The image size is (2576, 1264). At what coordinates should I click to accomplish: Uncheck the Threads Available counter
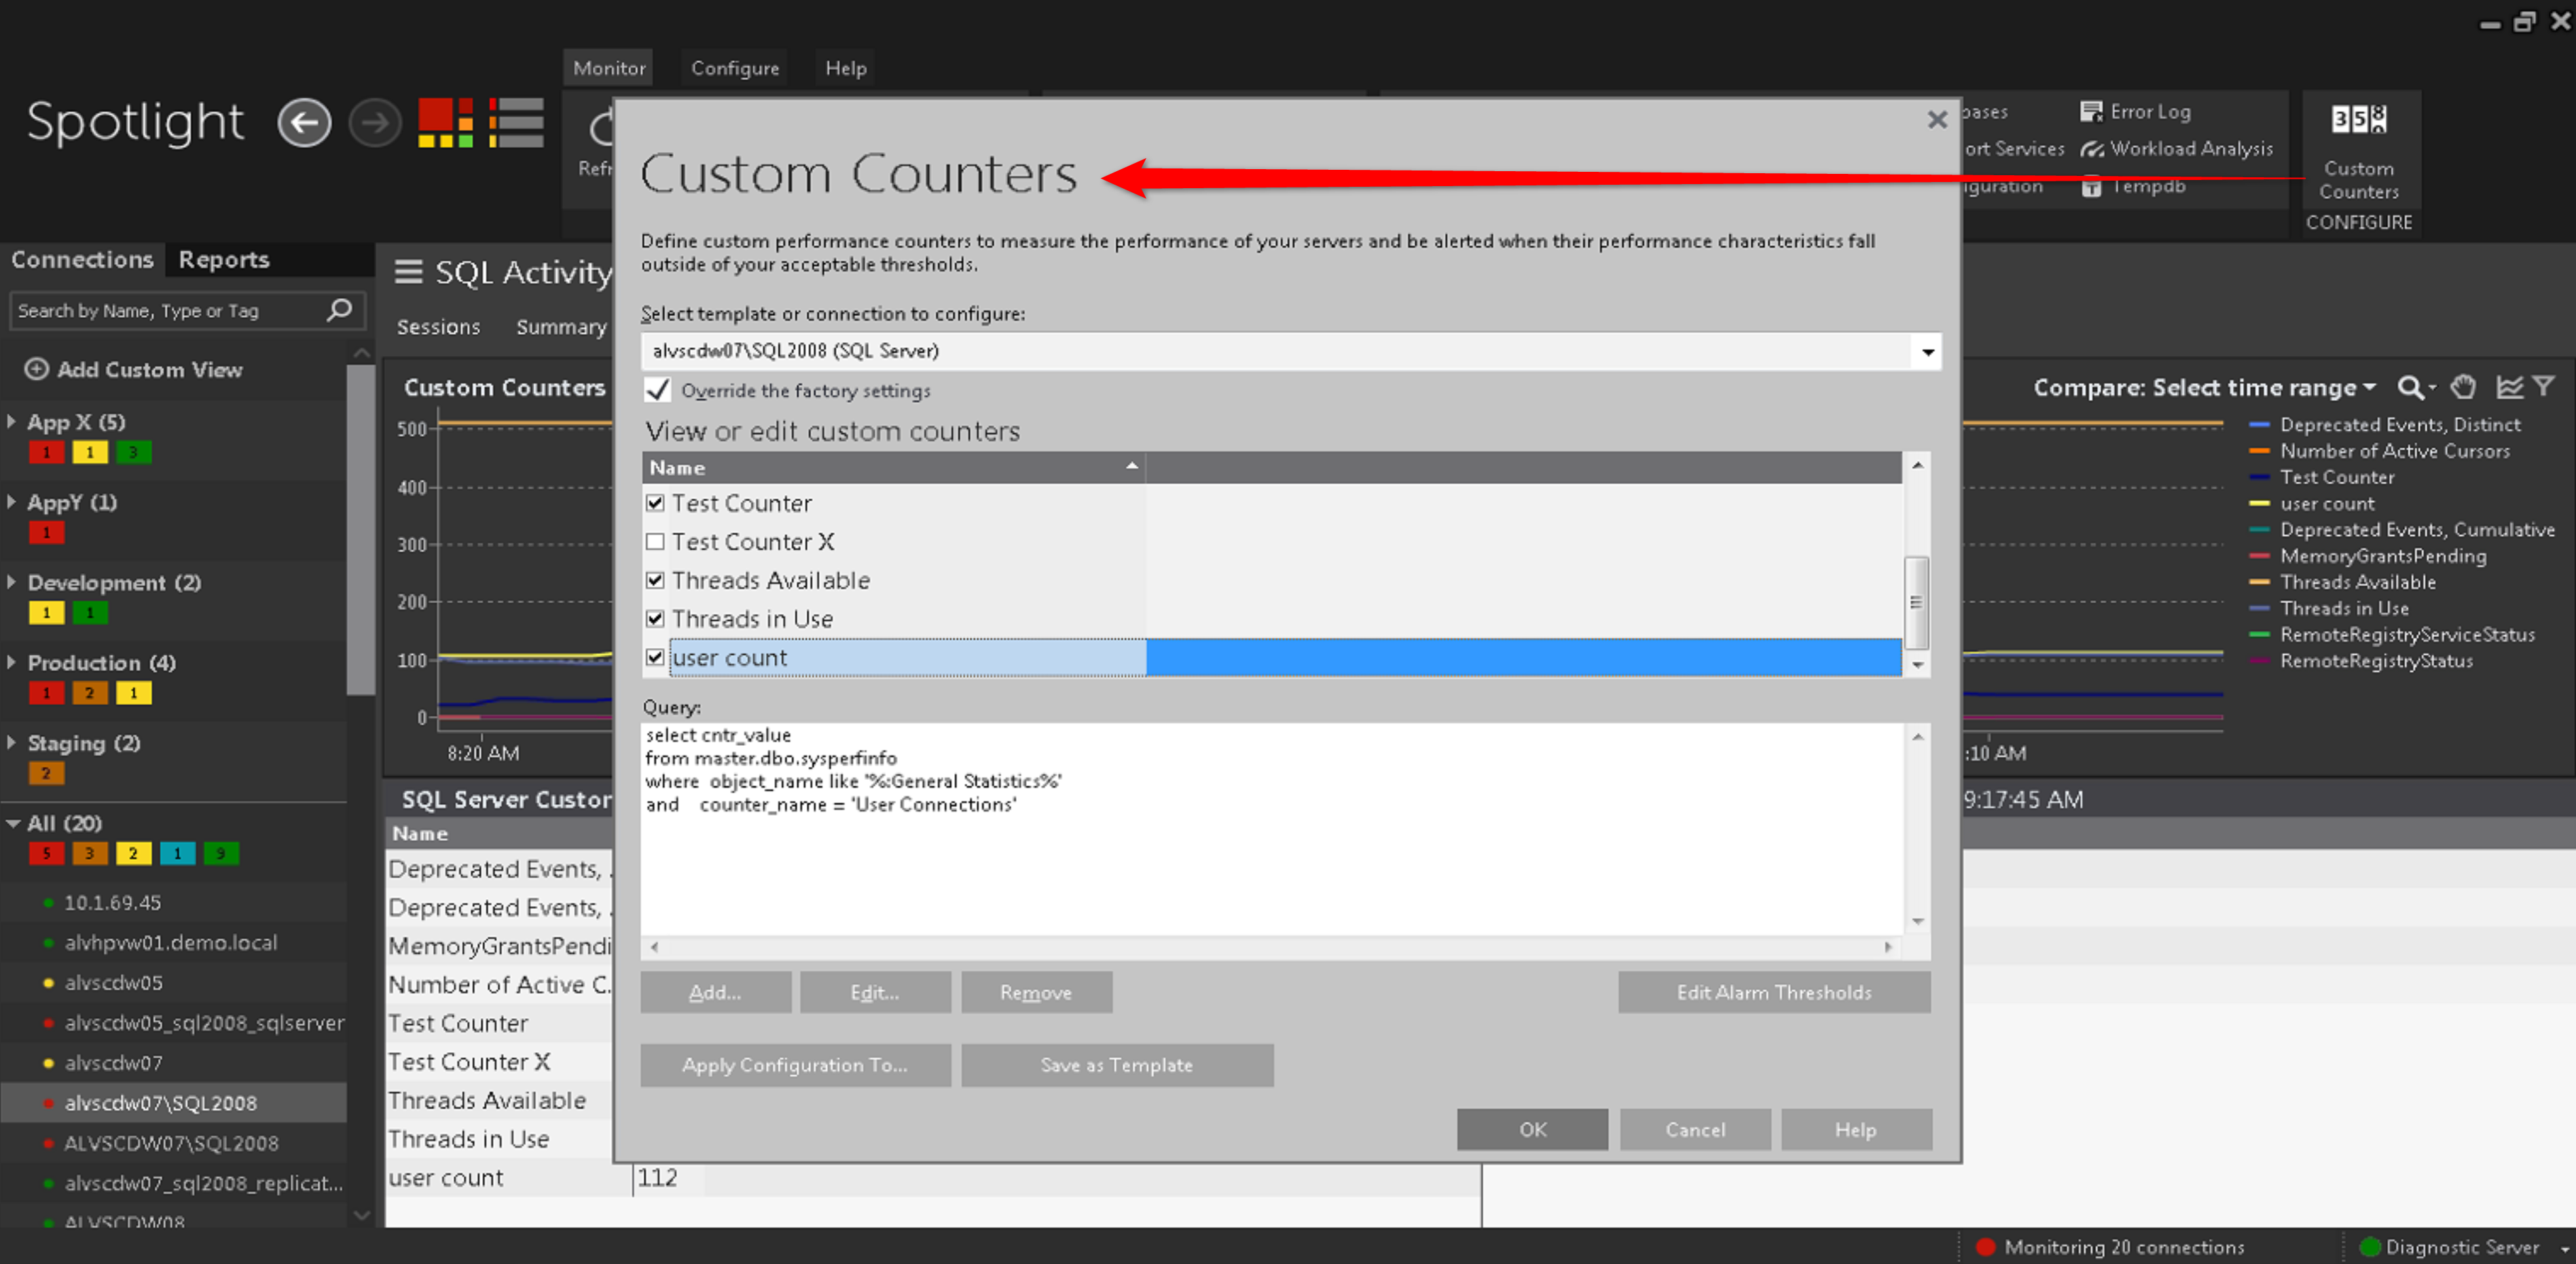656,581
